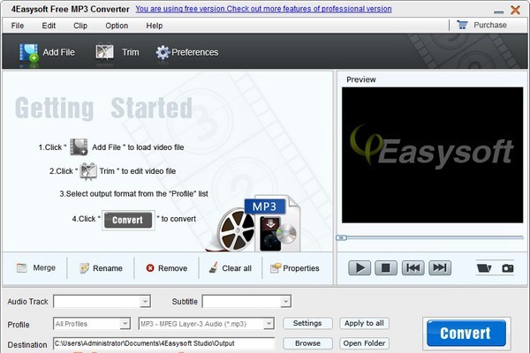530x353 pixels.
Task: Skip to previous in preview player
Action: 413,268
